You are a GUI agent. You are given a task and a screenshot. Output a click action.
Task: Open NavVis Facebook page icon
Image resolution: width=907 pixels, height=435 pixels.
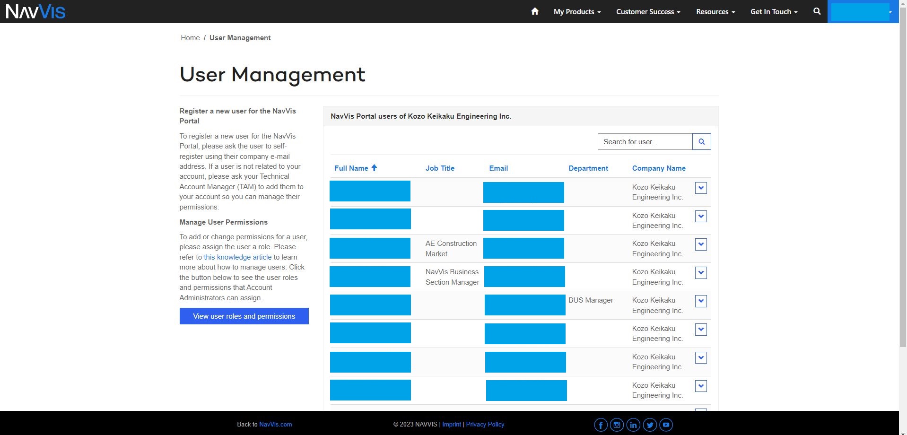click(x=601, y=425)
